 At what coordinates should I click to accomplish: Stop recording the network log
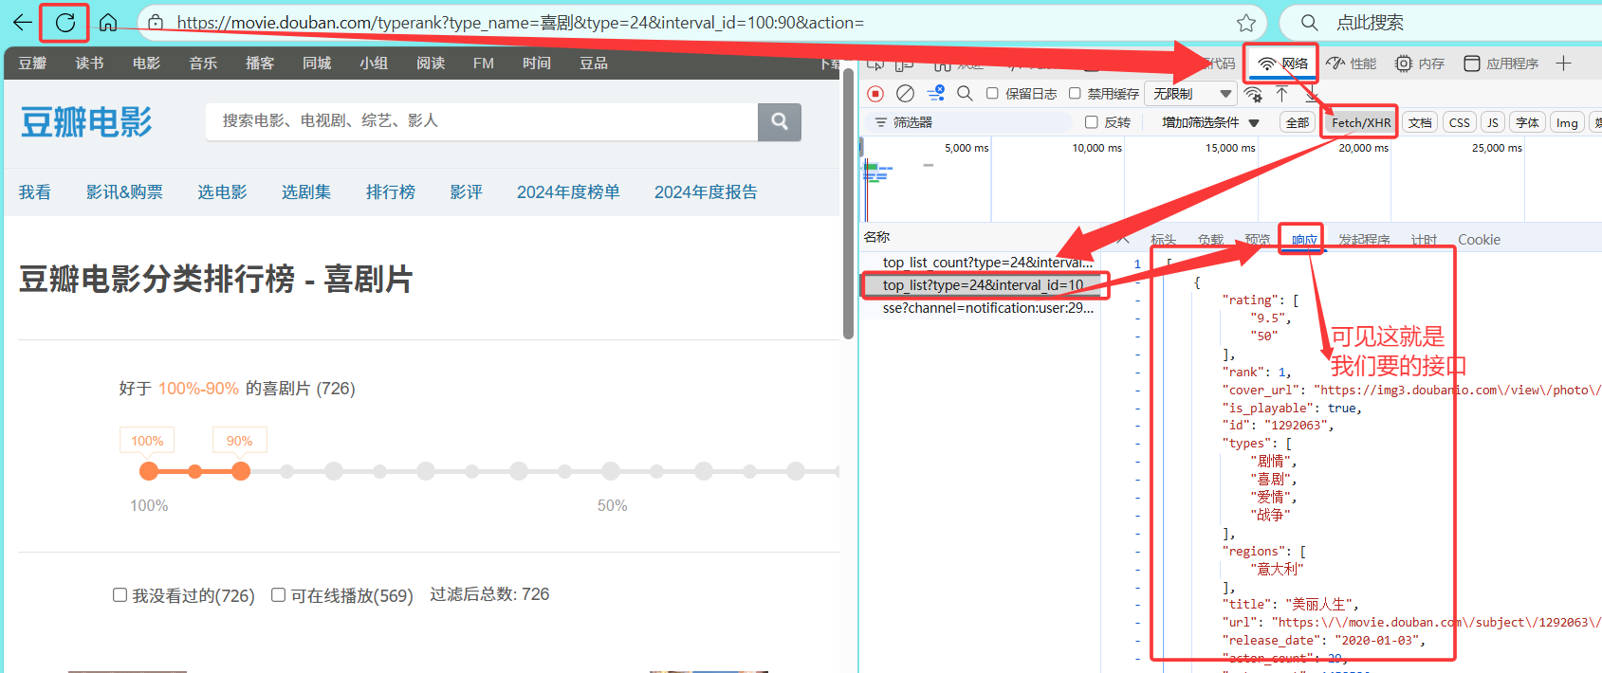coord(875,93)
